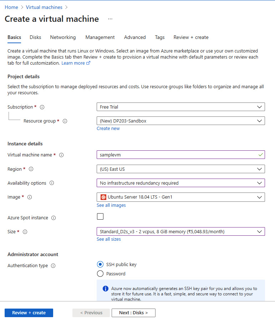The height and width of the screenshot is (320, 275).
Task: Click the blue Review + create button
Action: tap(29, 313)
